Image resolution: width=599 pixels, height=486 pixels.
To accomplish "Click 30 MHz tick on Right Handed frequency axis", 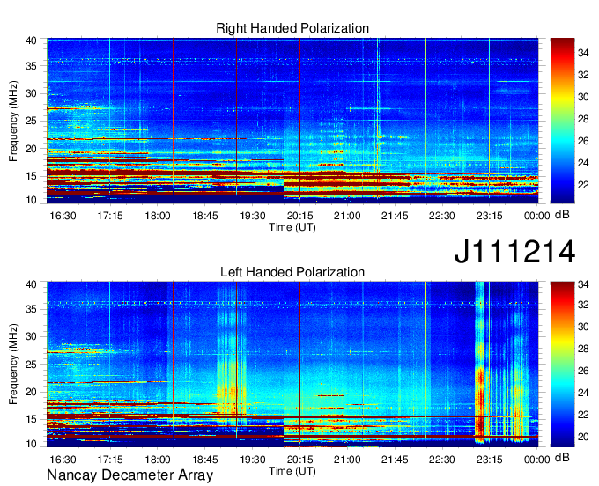I will (x=31, y=94).
